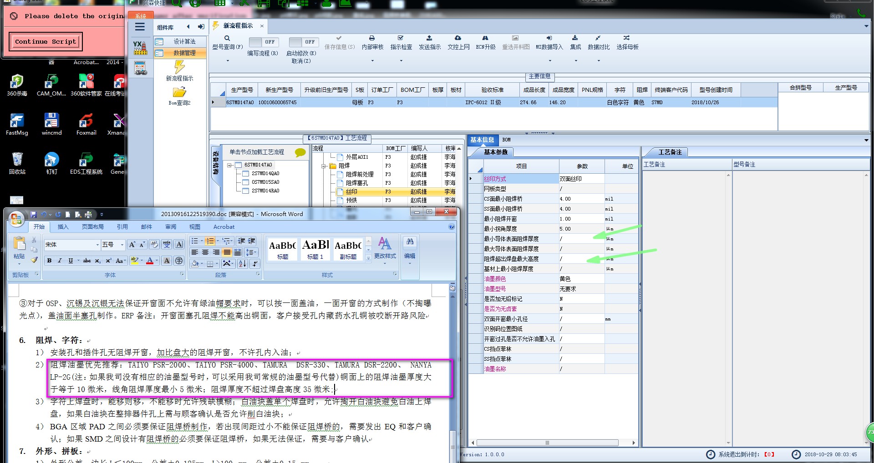This screenshot has height=463, width=874.
Task: Collapse the 6S7MD147A0 tree node
Action: tap(230, 165)
